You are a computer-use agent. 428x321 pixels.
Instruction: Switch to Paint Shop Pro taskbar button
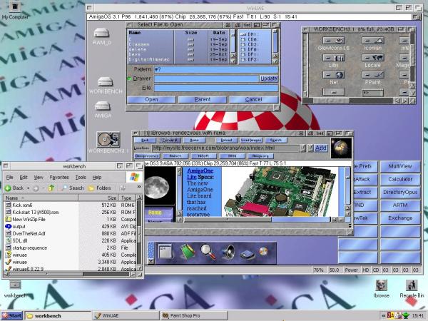pos(193,316)
